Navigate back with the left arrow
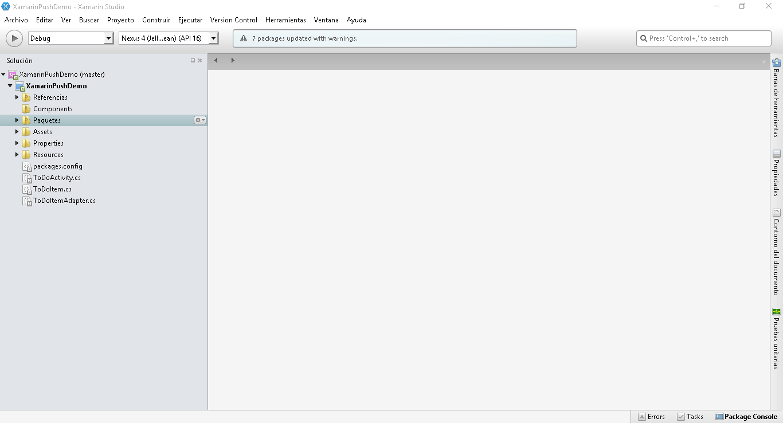Viewport: 783px width, 423px height. click(216, 60)
